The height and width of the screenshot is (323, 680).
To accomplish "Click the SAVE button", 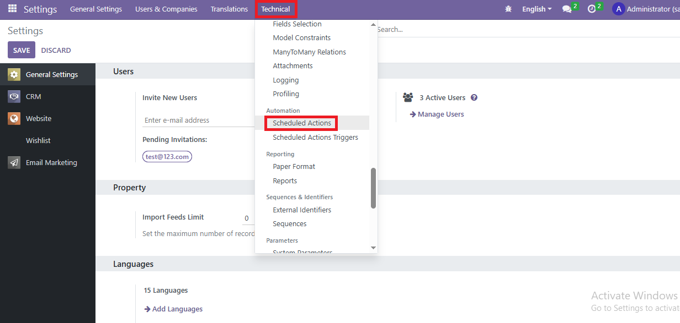I will [22, 50].
